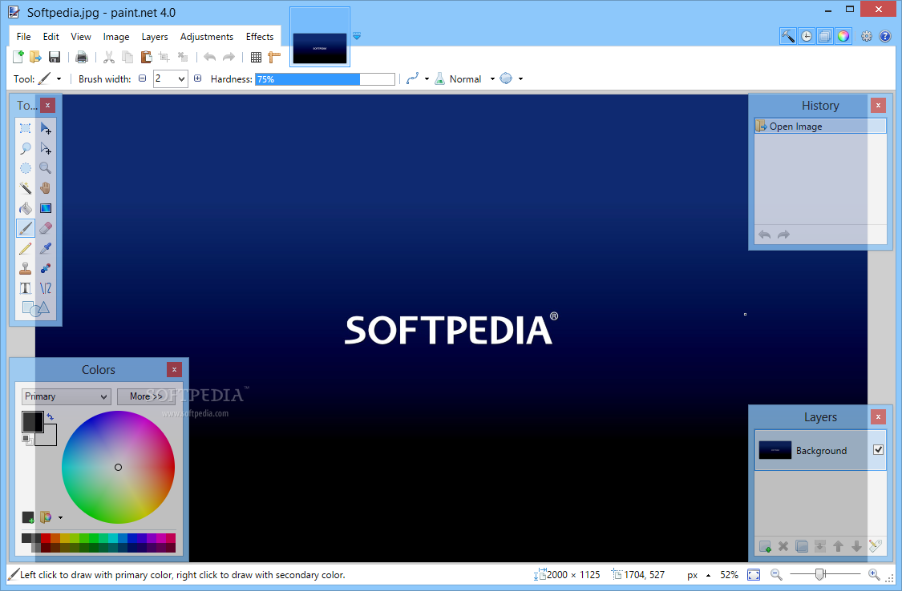Uncheck Background layer visibility checkbox
Viewport: 902px width, 591px height.
[x=878, y=450]
